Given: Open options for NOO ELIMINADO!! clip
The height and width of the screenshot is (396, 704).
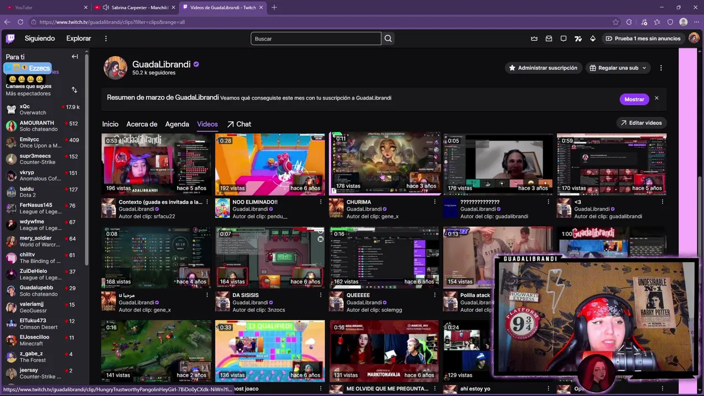Looking at the screenshot, I should pyautogui.click(x=321, y=202).
